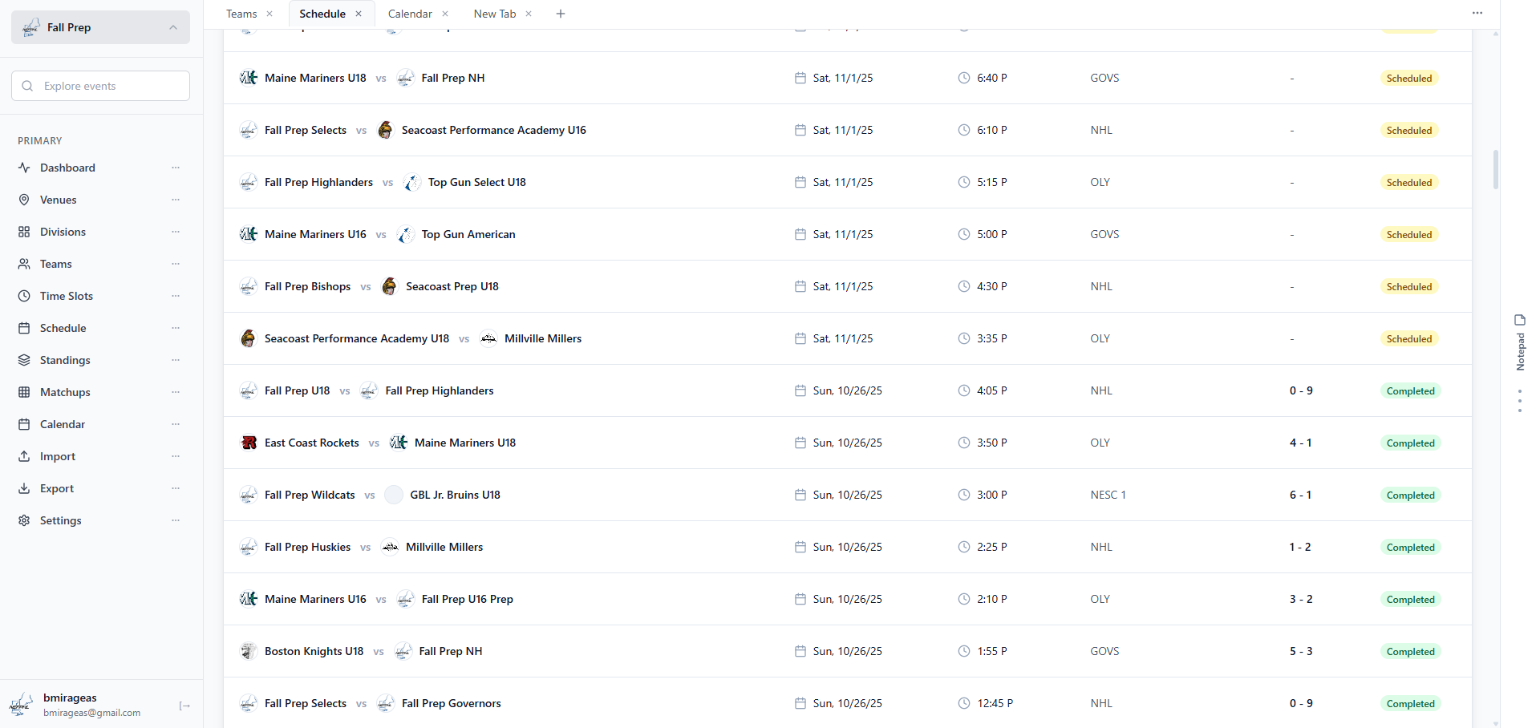Open the Standings layers icon

point(24,360)
